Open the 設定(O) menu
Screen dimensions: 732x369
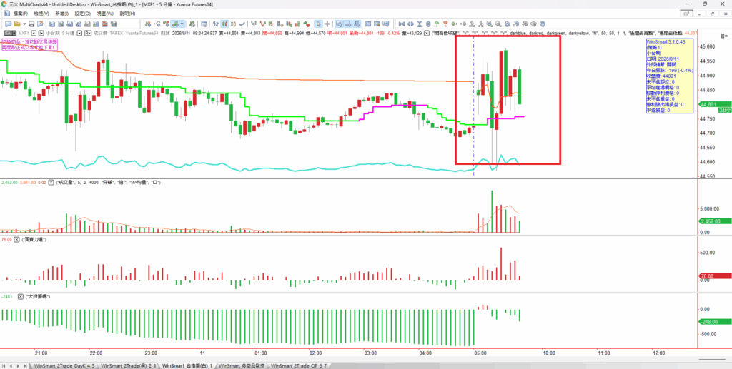83,14
